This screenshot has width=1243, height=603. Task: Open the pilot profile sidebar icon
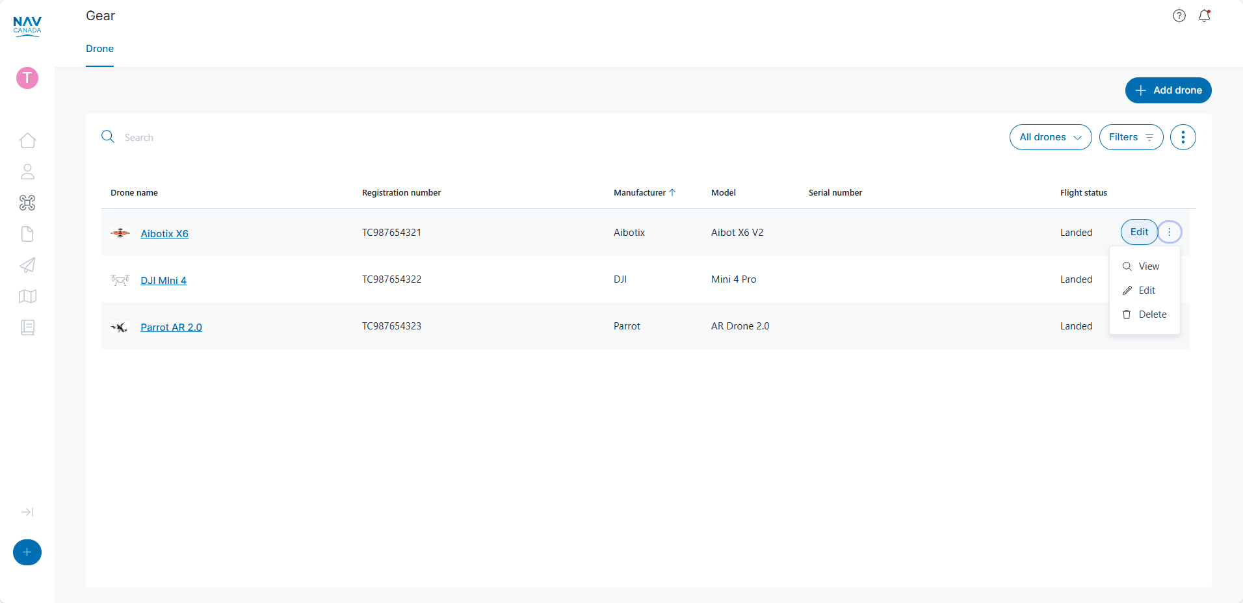point(27,172)
